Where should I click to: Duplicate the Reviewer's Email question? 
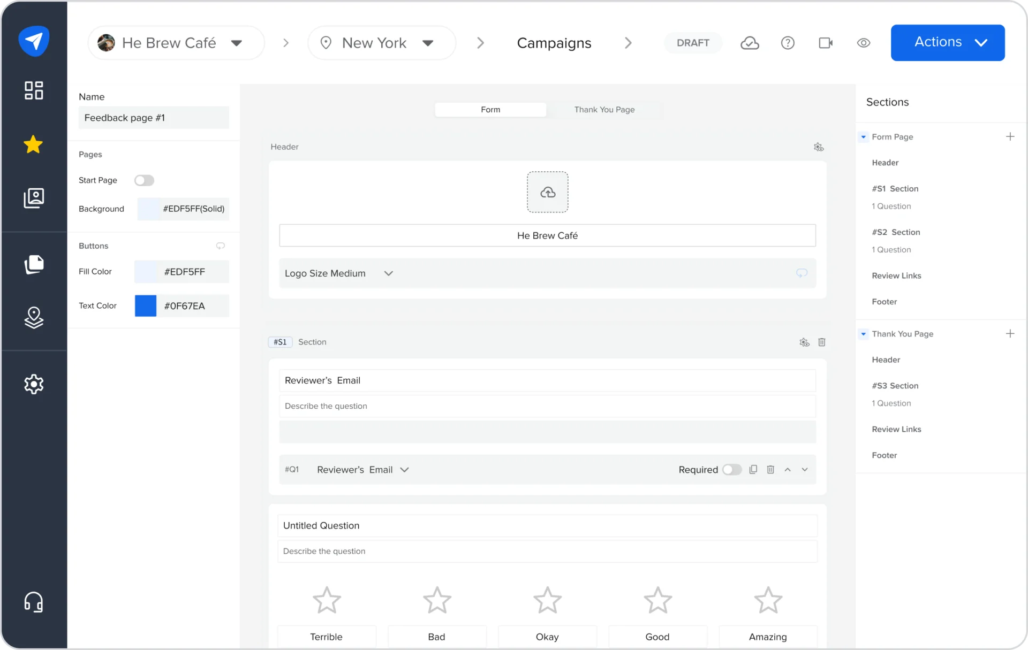pos(753,470)
